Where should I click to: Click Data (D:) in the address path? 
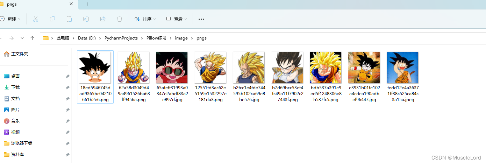point(87,38)
